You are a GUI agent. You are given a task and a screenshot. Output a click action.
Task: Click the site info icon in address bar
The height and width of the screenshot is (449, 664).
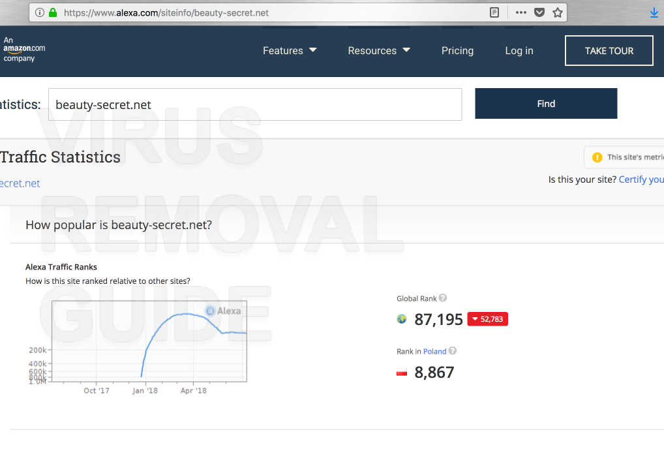click(x=39, y=12)
